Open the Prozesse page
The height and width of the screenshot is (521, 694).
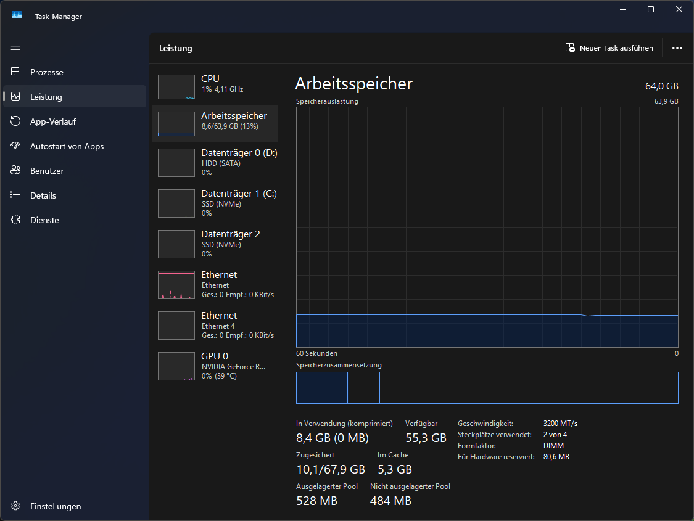pyautogui.click(x=75, y=72)
